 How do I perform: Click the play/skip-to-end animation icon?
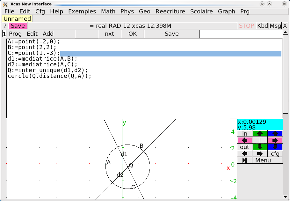[244, 160]
